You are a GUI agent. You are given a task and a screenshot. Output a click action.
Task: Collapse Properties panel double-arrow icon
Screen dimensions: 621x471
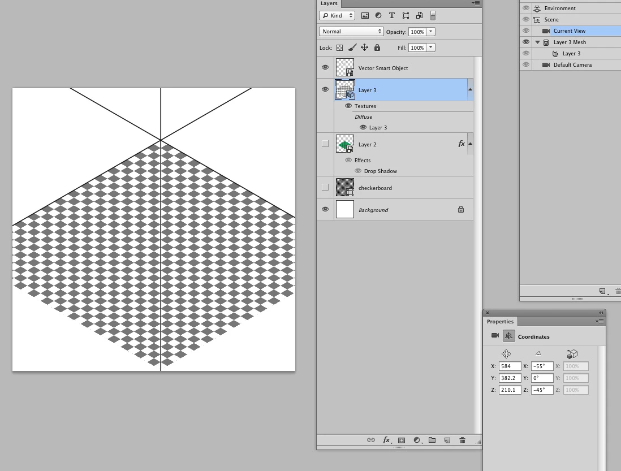[x=601, y=313]
